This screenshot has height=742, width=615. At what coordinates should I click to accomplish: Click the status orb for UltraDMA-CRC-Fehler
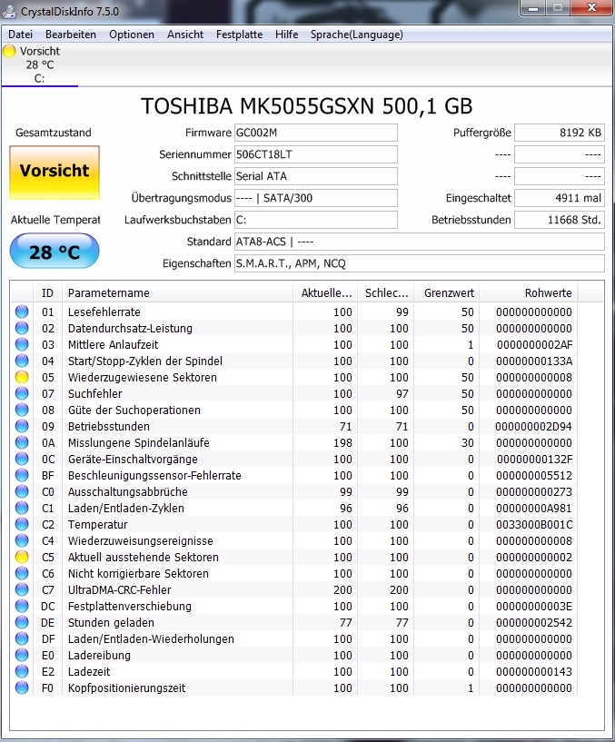(x=22, y=589)
